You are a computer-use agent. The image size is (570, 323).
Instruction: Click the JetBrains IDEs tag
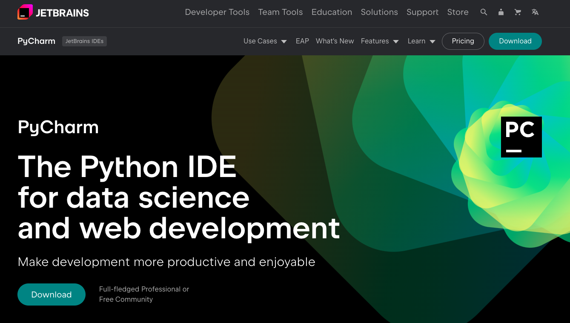click(x=84, y=41)
